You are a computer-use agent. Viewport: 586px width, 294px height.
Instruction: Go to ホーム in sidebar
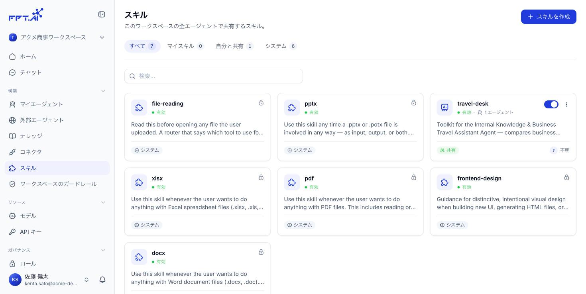click(57, 57)
